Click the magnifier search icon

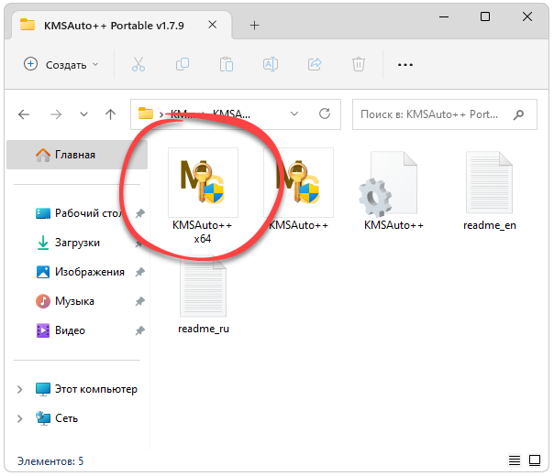pos(518,114)
